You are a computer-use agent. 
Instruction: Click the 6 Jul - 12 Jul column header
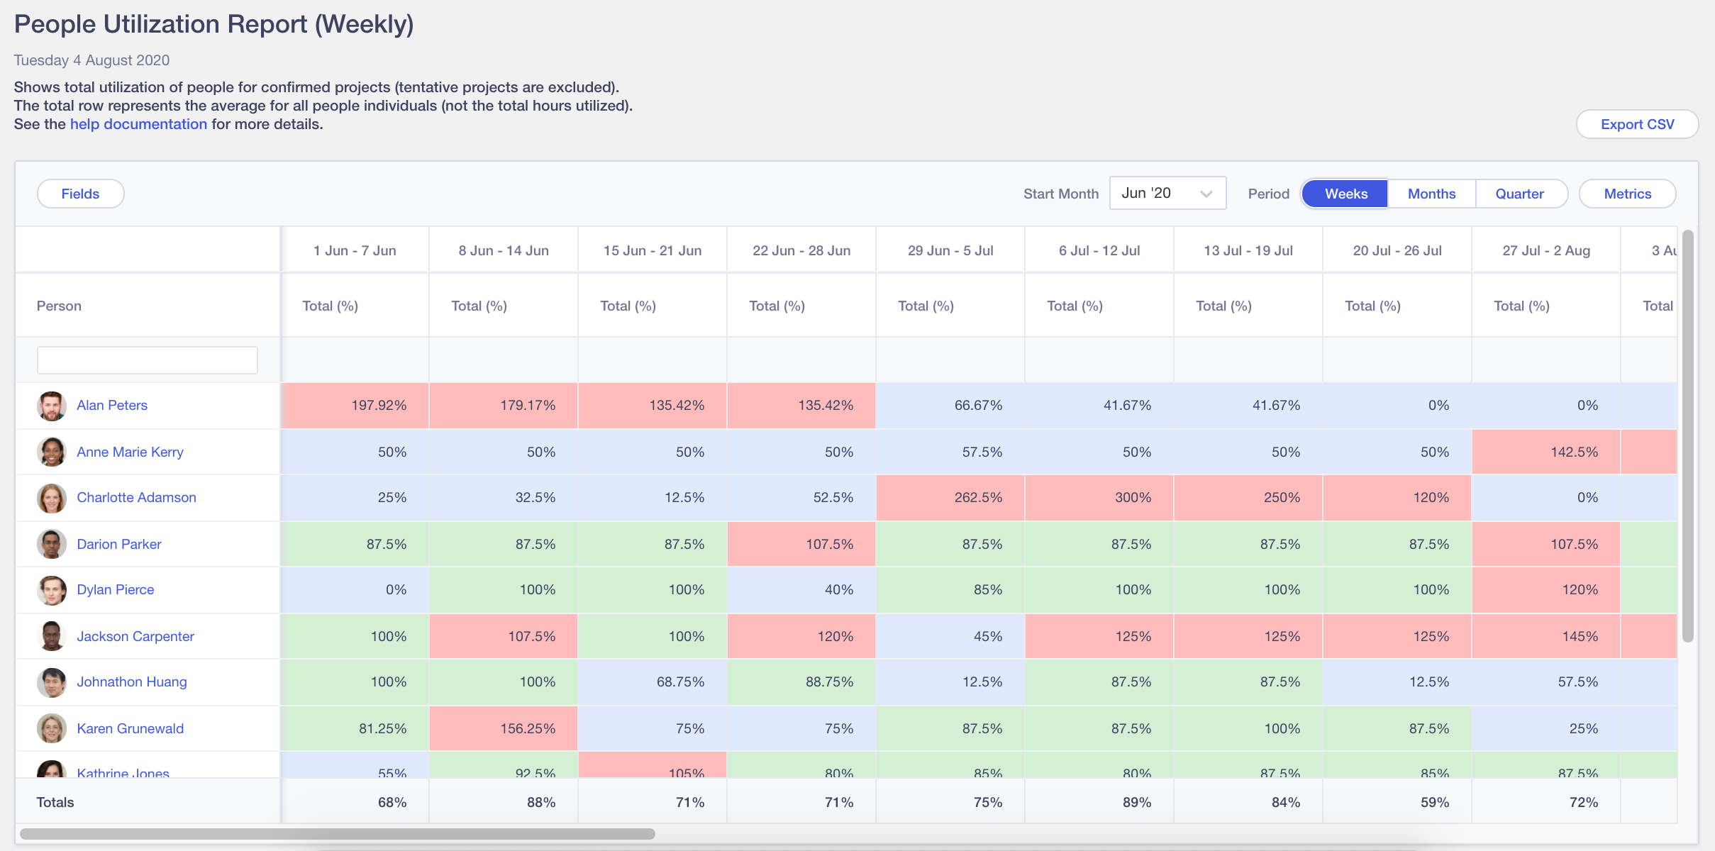click(x=1099, y=250)
